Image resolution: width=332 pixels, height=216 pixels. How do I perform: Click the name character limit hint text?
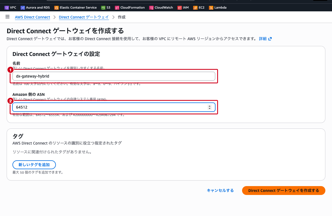(x=77, y=84)
